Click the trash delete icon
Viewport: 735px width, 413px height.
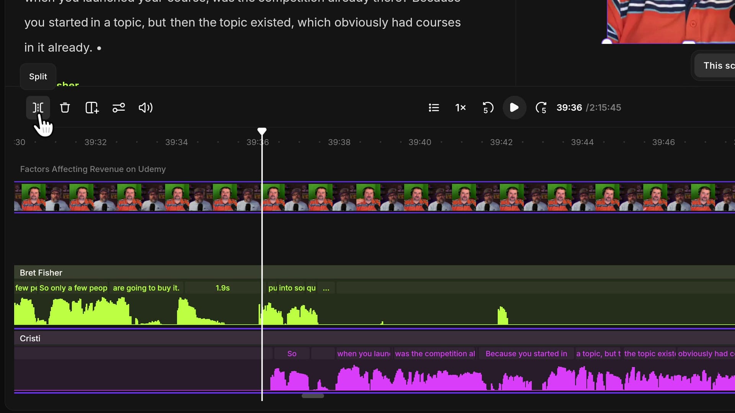click(65, 108)
